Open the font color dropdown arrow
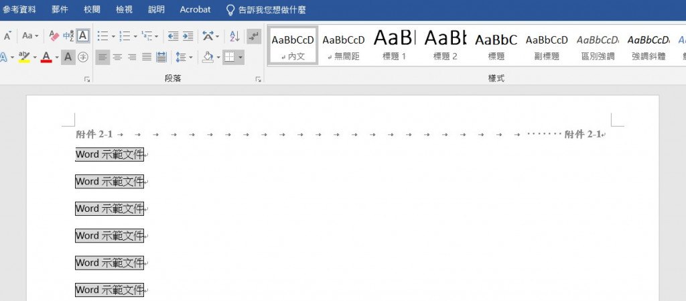This screenshot has width=686, height=301. [56, 57]
